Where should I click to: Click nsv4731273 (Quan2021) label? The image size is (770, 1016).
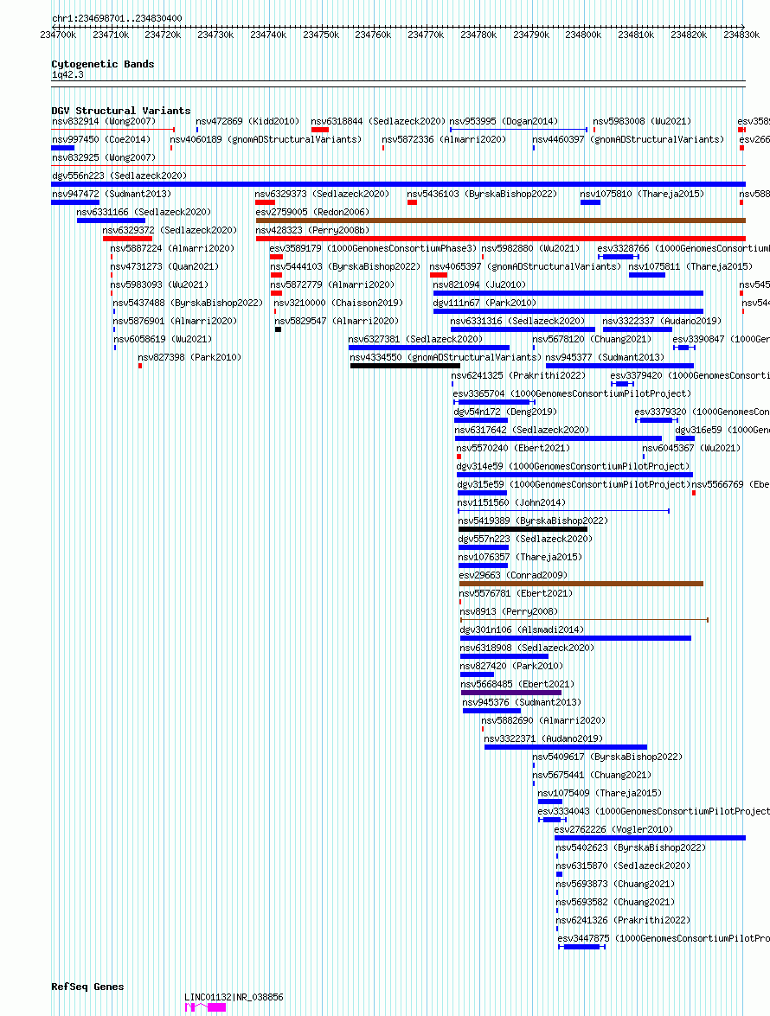click(x=164, y=266)
